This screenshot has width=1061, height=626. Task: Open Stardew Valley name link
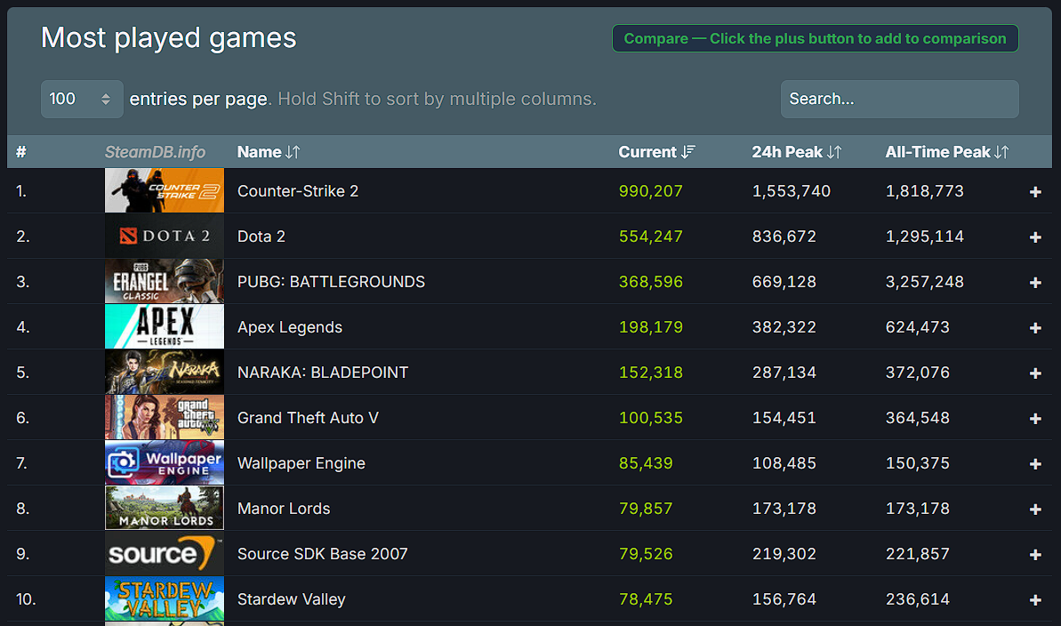coord(292,599)
